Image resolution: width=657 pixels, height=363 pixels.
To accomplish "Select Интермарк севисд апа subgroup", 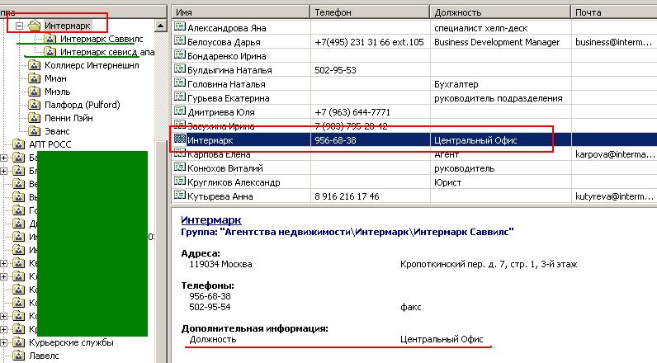I will [x=107, y=52].
